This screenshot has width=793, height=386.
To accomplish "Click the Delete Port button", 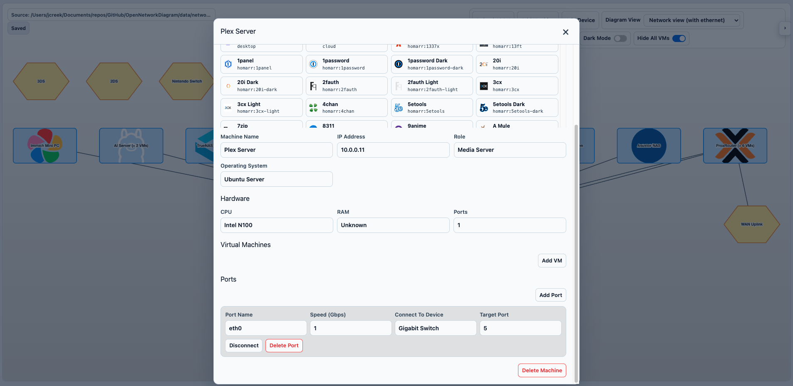I will pyautogui.click(x=284, y=346).
